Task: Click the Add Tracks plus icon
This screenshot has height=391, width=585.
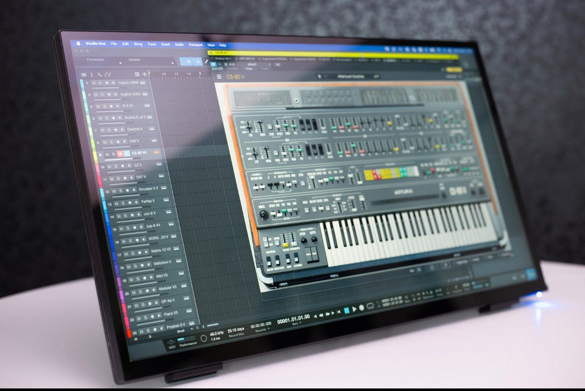Action: (x=144, y=74)
